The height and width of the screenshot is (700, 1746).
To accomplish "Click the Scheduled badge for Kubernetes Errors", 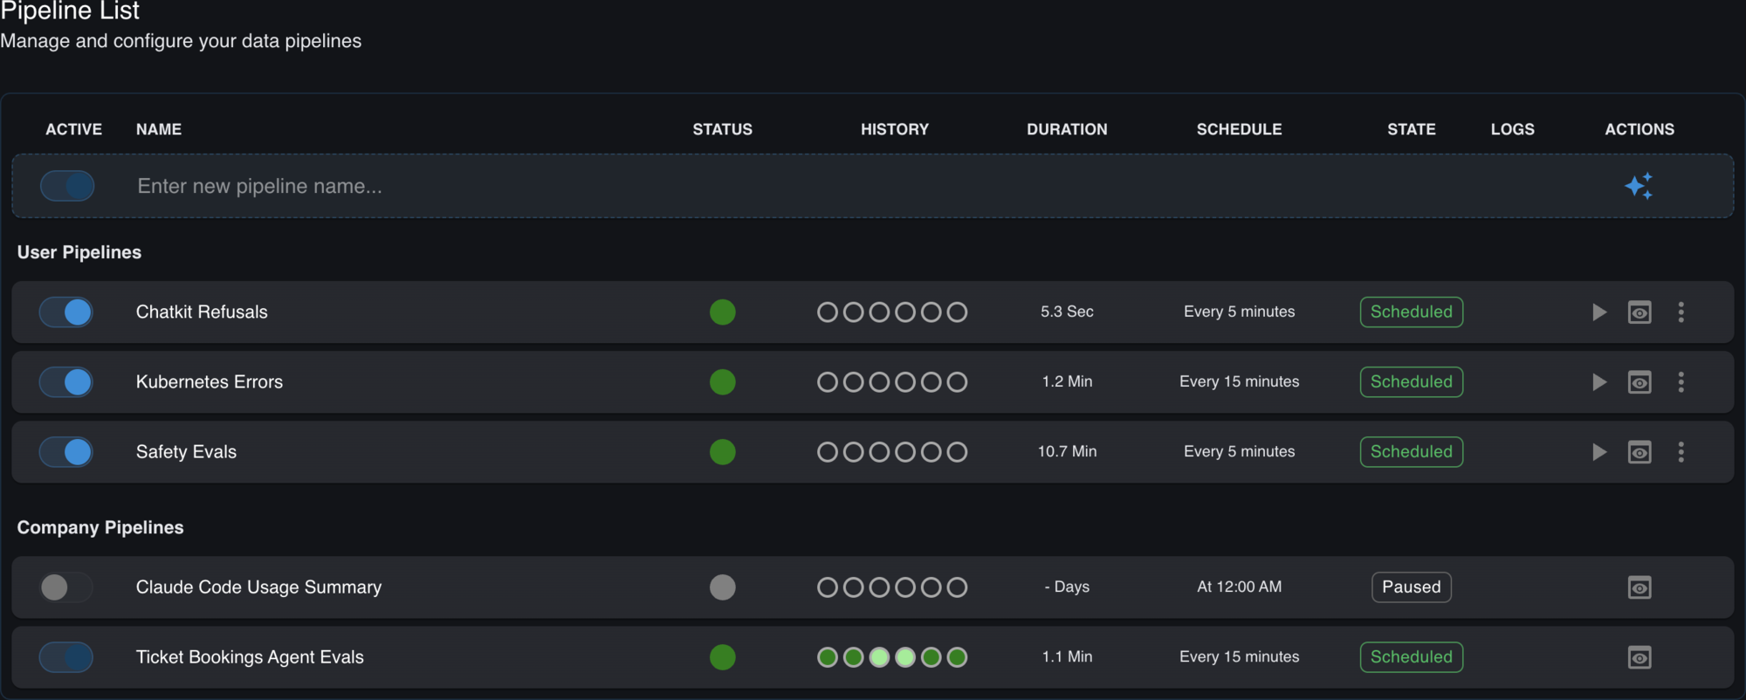I will pos(1412,382).
